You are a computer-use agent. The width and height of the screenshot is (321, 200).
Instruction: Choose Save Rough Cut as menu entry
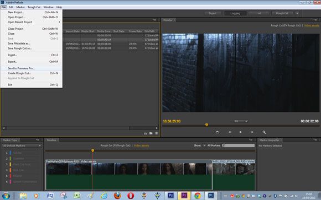pyautogui.click(x=32, y=48)
